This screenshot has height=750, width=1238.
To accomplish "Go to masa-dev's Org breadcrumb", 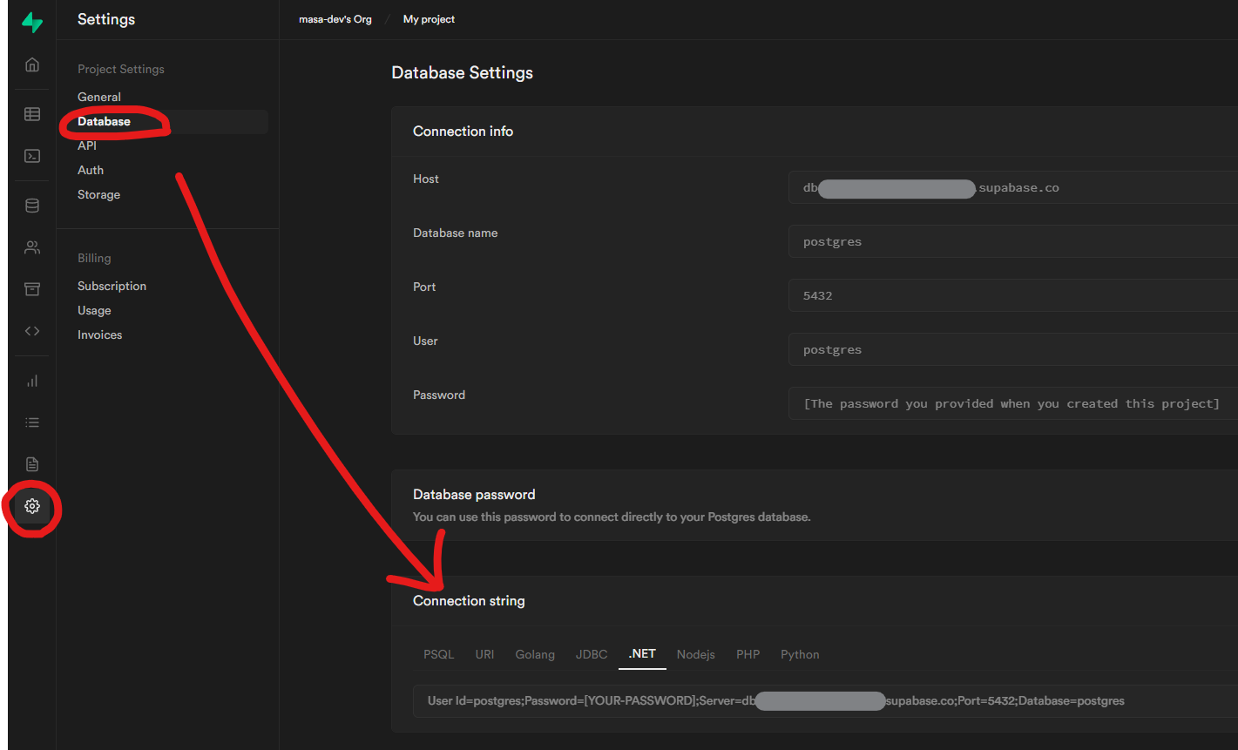I will click(335, 19).
